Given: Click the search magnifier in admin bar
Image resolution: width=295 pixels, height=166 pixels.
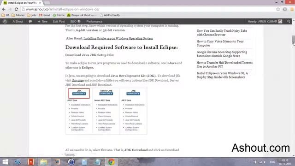Looking at the screenshot, I should [x=289, y=22].
